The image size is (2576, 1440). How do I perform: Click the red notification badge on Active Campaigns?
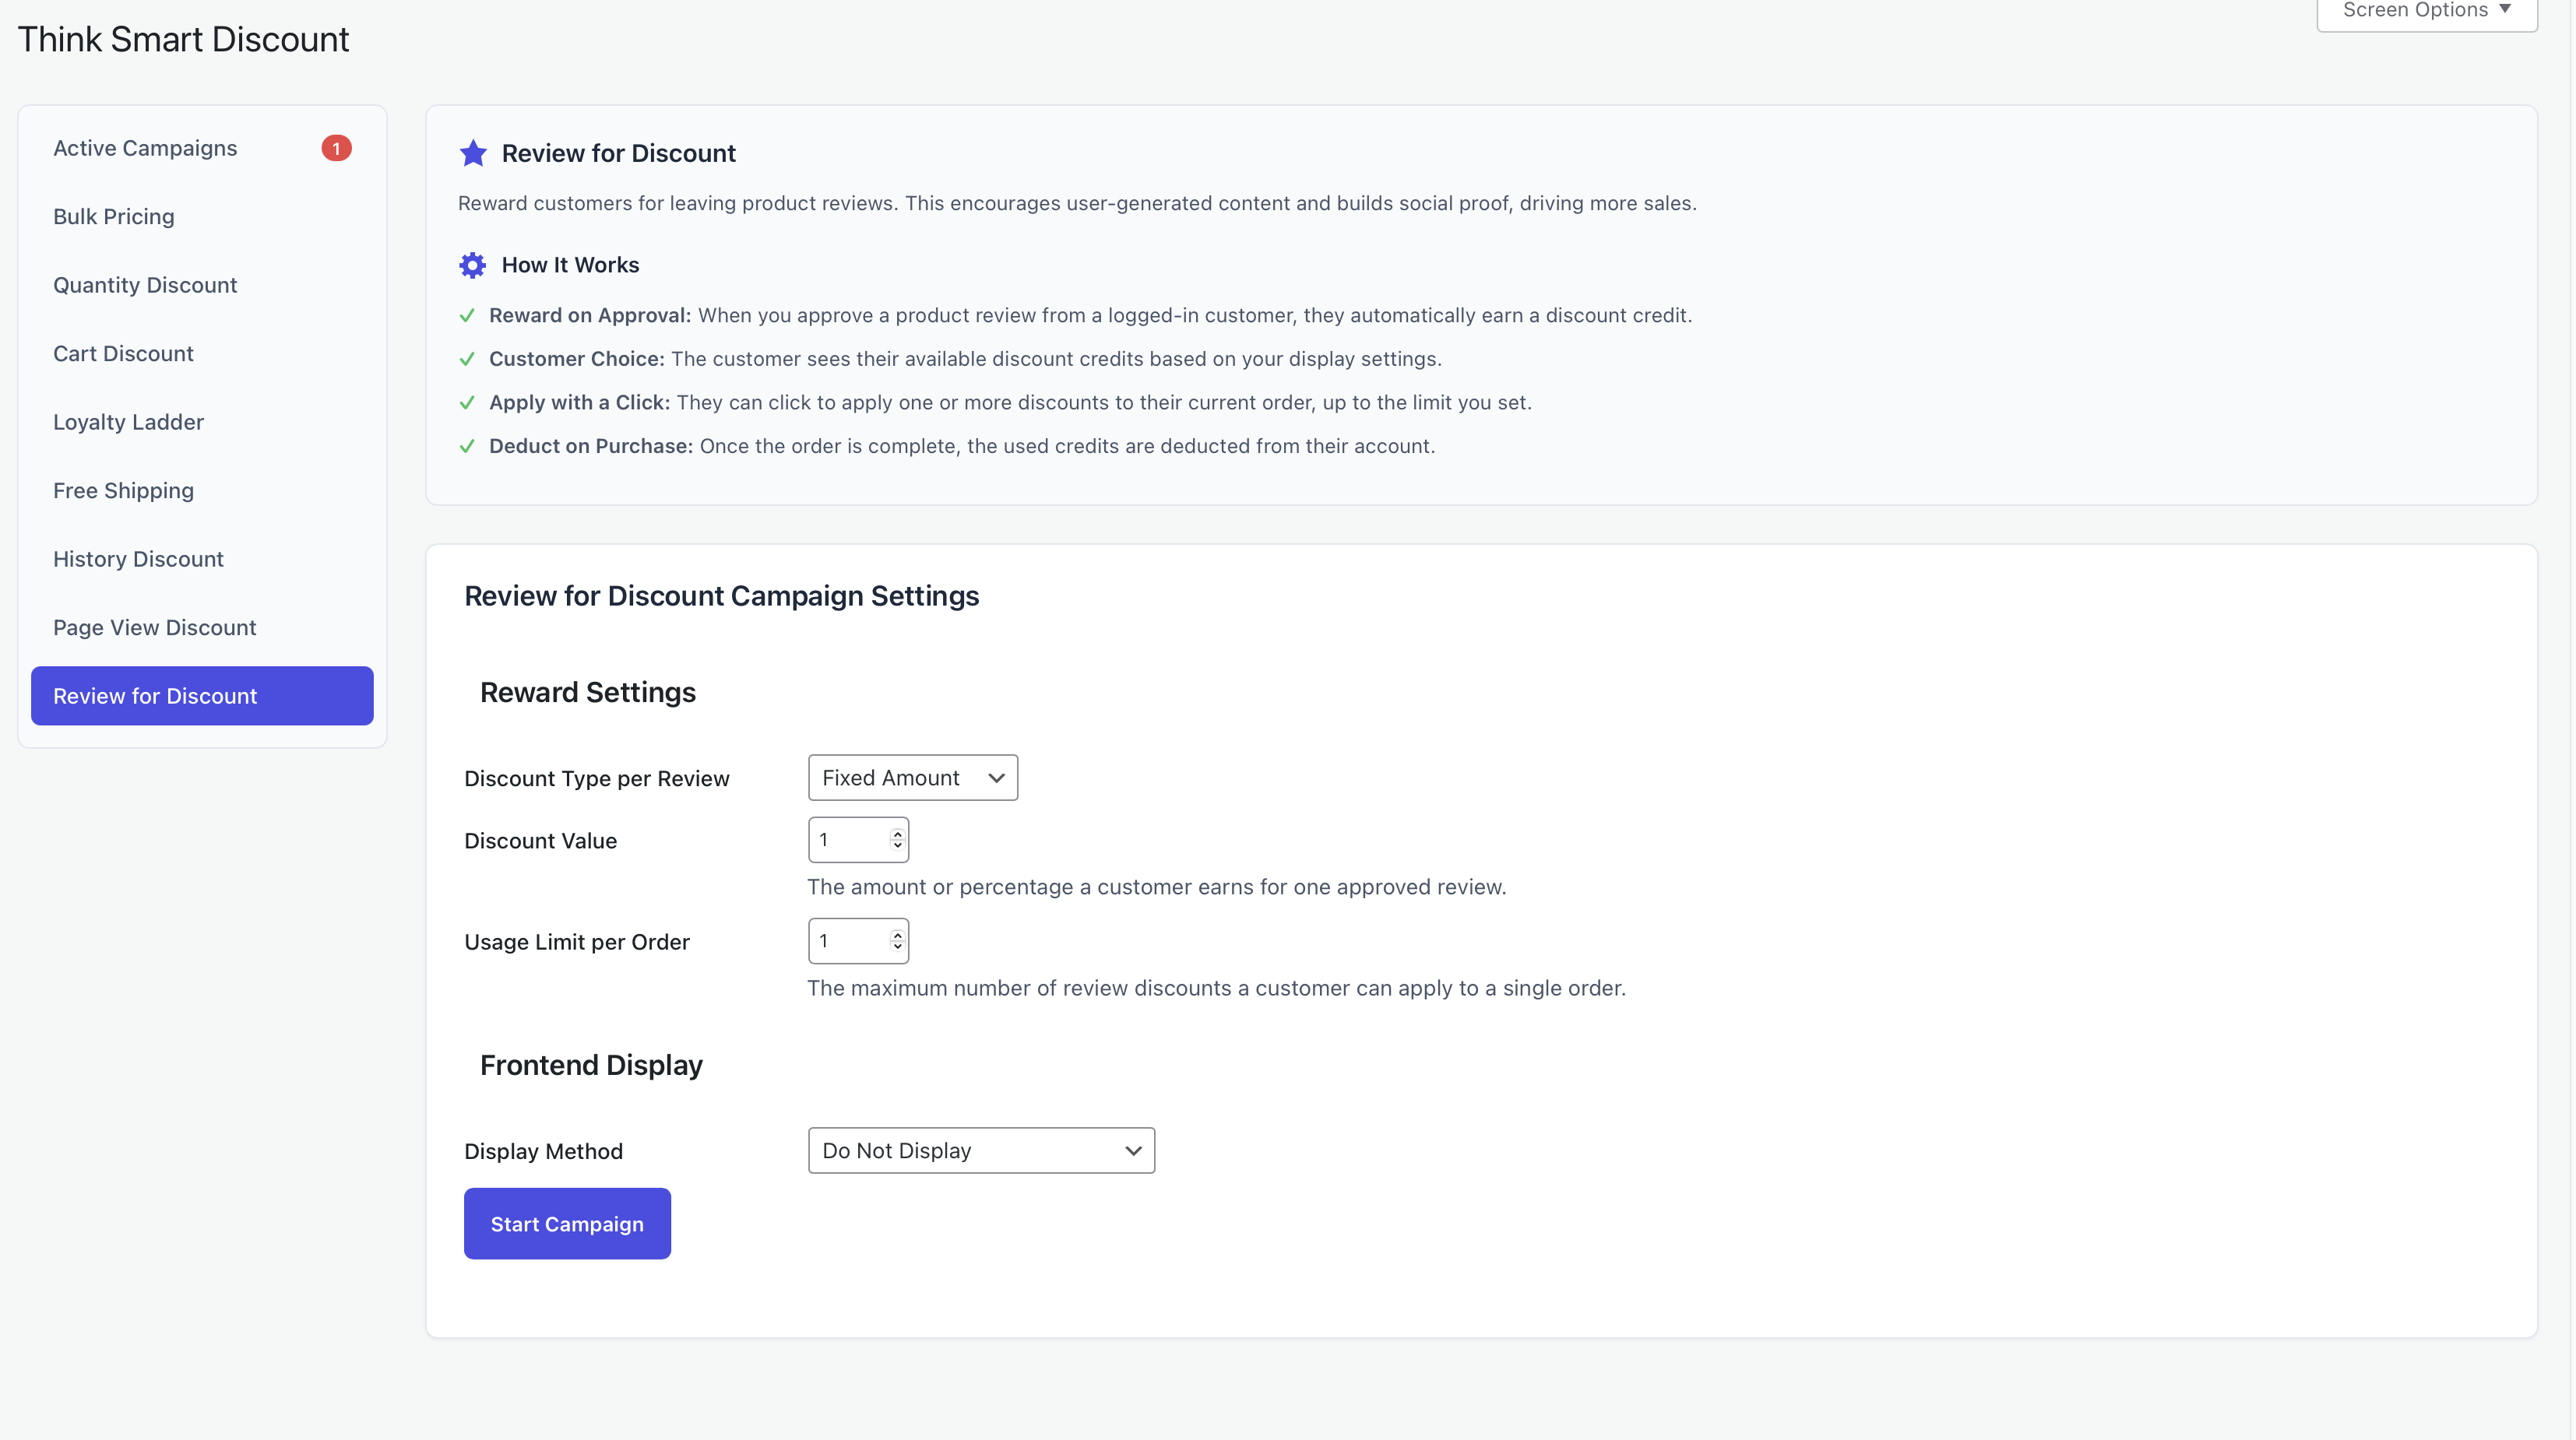click(x=336, y=148)
